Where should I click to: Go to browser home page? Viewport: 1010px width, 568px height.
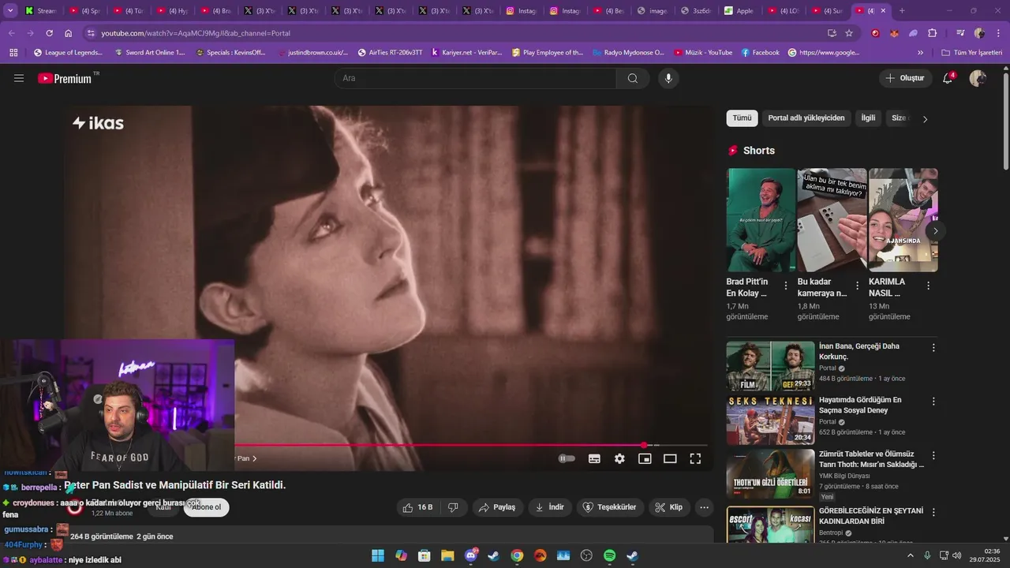pyautogui.click(x=69, y=33)
